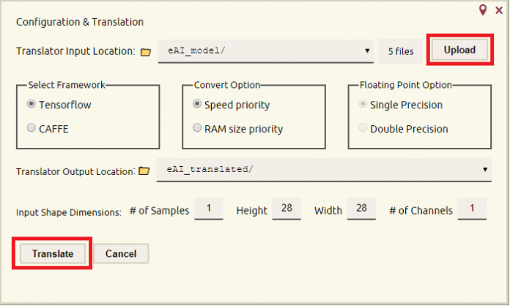
Task: Edit the # of Channels field
Action: pyautogui.click(x=472, y=209)
